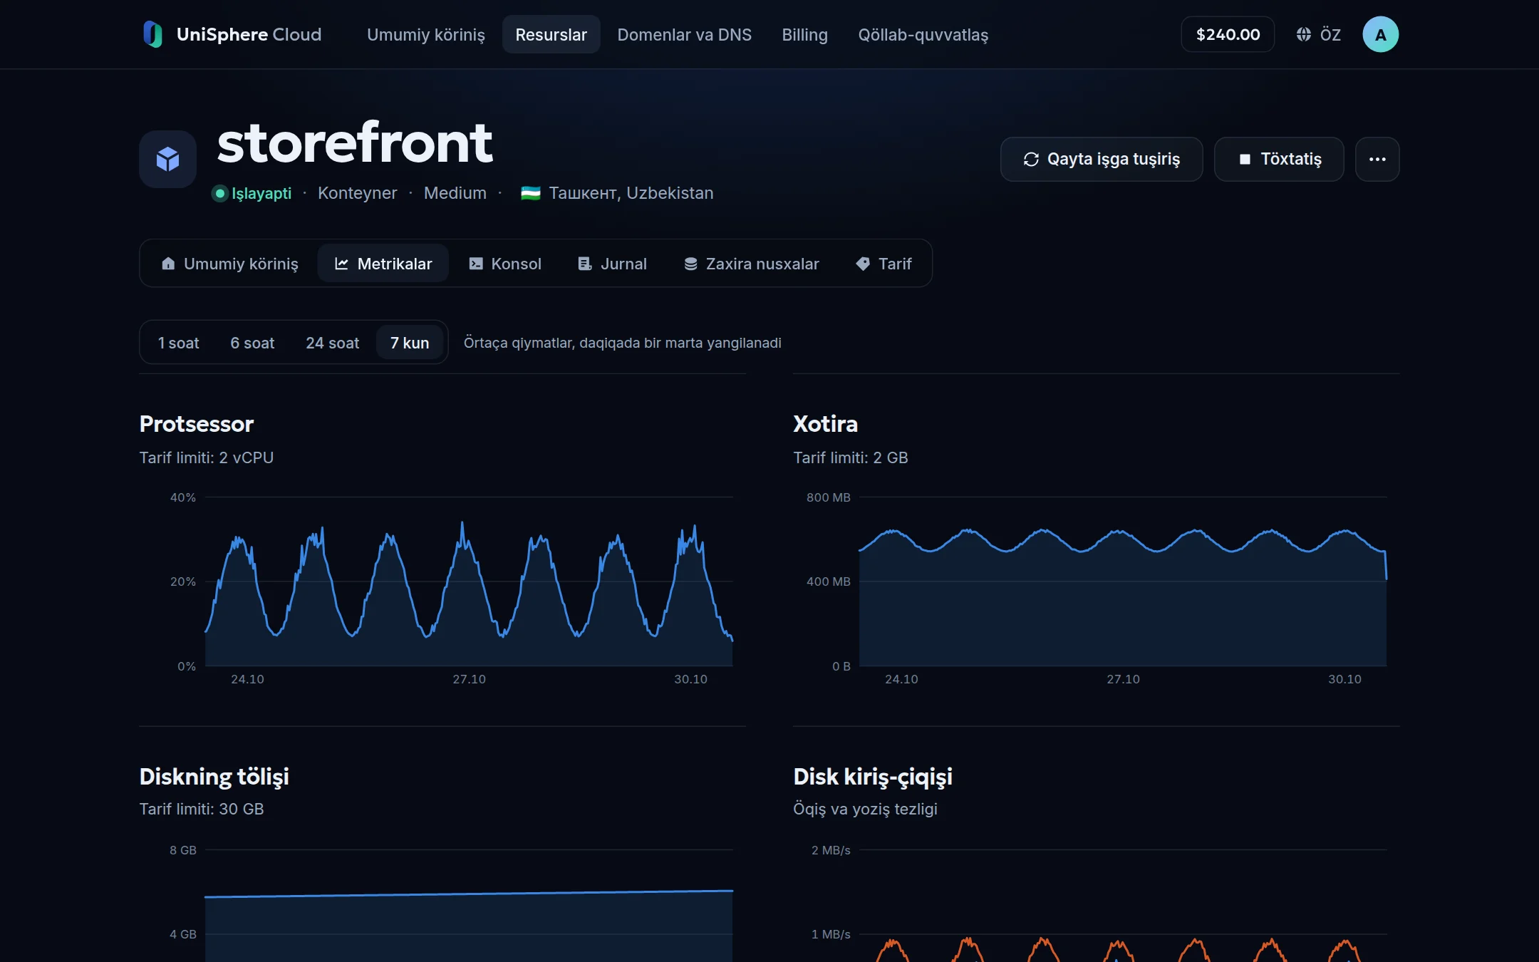Open the Tarif tab
The width and height of the screenshot is (1539, 962).
click(x=883, y=264)
